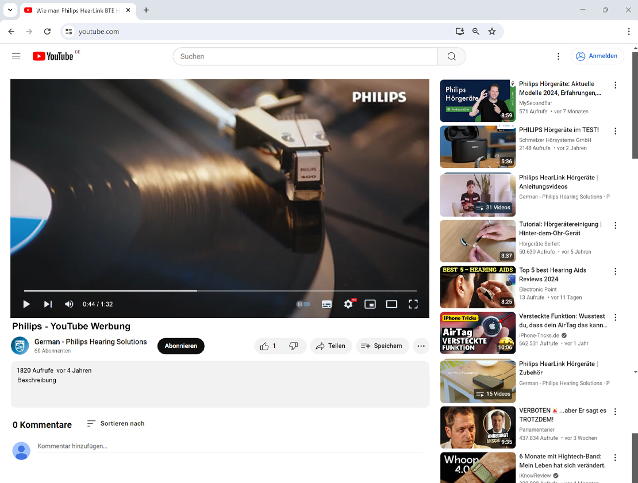This screenshot has width=638, height=483.
Task: Switch to theater mode
Action: (x=392, y=304)
